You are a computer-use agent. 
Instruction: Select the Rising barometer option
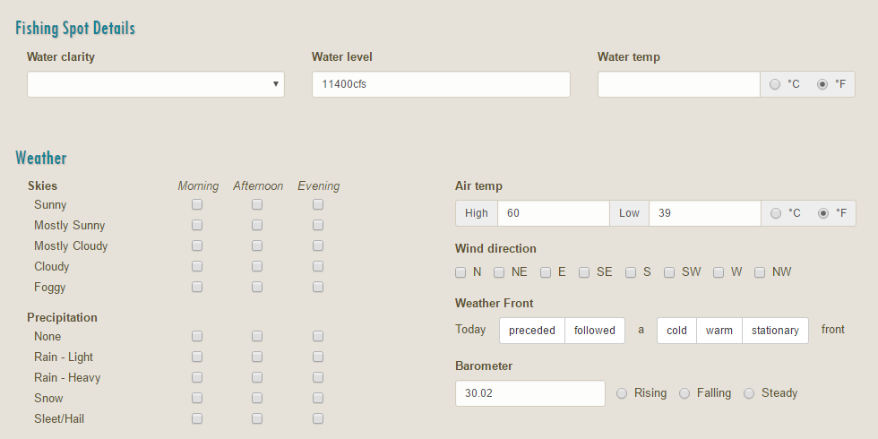(622, 393)
